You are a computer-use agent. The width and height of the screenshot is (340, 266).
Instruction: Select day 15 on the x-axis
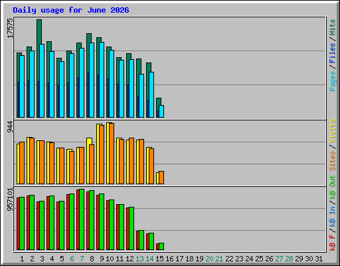click(159, 259)
